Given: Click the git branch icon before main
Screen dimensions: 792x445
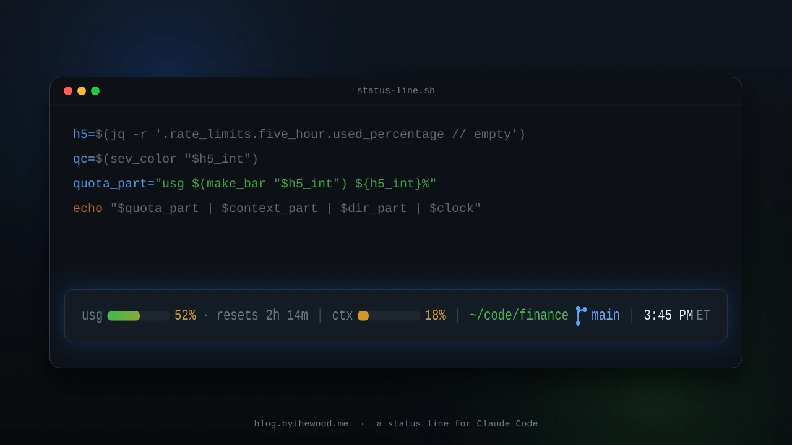Looking at the screenshot, I should pos(581,316).
